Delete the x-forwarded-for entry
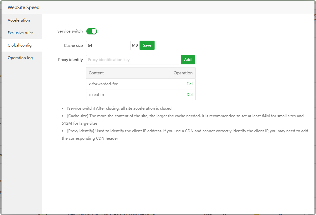The width and height of the screenshot is (316, 215). point(189,84)
